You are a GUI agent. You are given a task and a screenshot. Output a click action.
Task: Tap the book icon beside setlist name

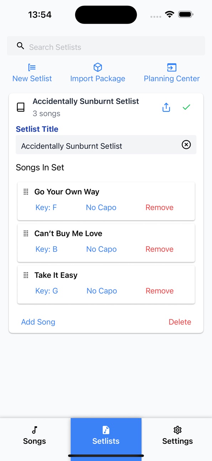[x=21, y=107]
